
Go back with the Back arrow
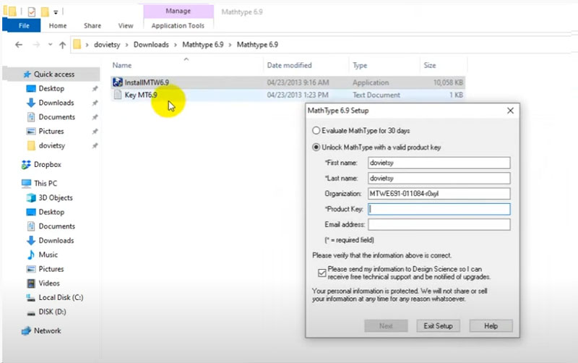pyautogui.click(x=19, y=45)
